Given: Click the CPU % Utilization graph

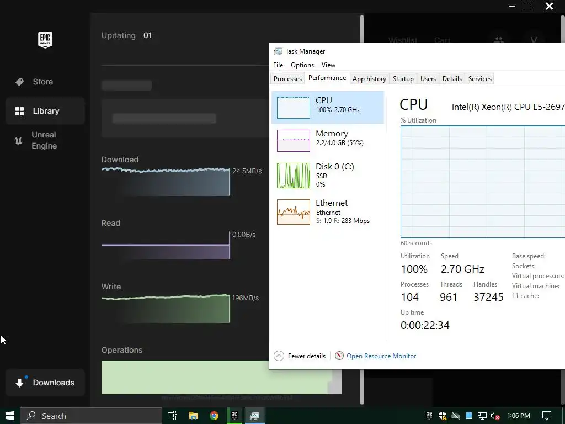Looking at the screenshot, I should [482, 182].
